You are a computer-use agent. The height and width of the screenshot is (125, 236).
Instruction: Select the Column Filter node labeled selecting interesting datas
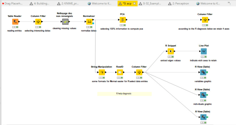pos(38,21)
